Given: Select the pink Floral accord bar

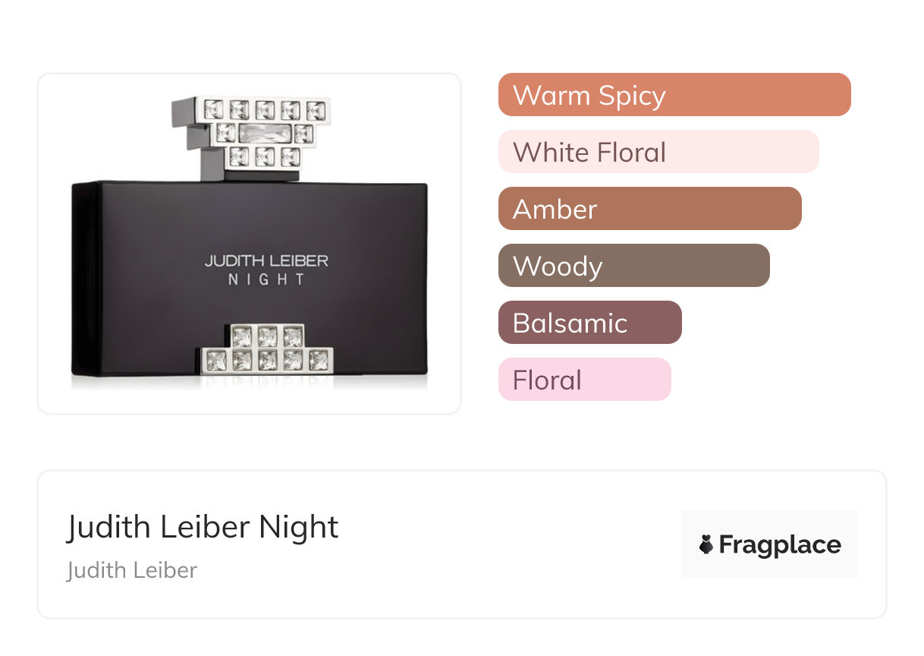Looking at the screenshot, I should [x=584, y=380].
